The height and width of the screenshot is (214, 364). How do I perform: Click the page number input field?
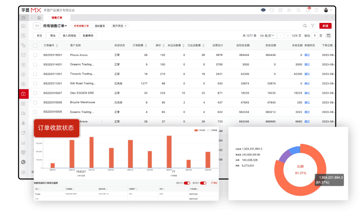coord(315,36)
